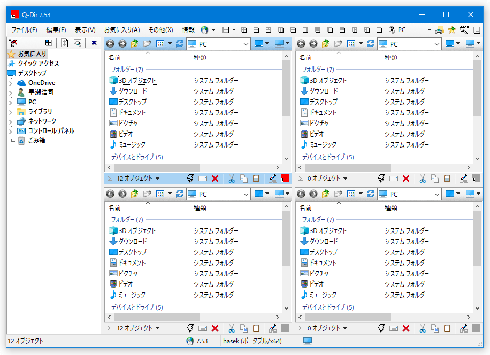490x355 pixels.
Task: Click the edit pencil icon in bottom-right status bar
Action: click(464, 328)
